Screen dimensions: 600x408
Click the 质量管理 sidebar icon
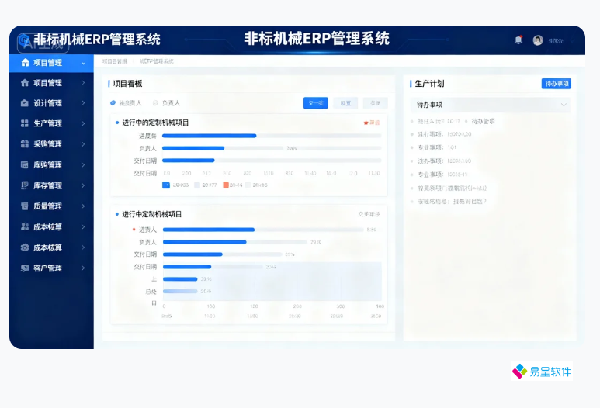click(25, 206)
